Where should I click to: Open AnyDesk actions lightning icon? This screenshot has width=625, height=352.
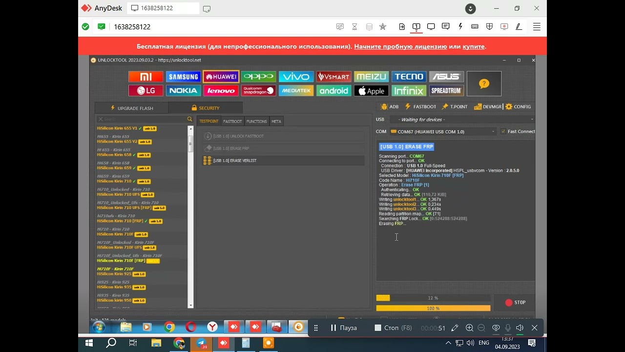pyautogui.click(x=460, y=26)
